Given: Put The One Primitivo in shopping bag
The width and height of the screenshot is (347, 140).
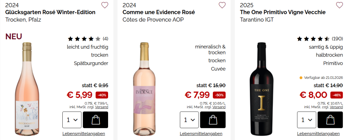Looking at the screenshot, I should tap(330, 120).
